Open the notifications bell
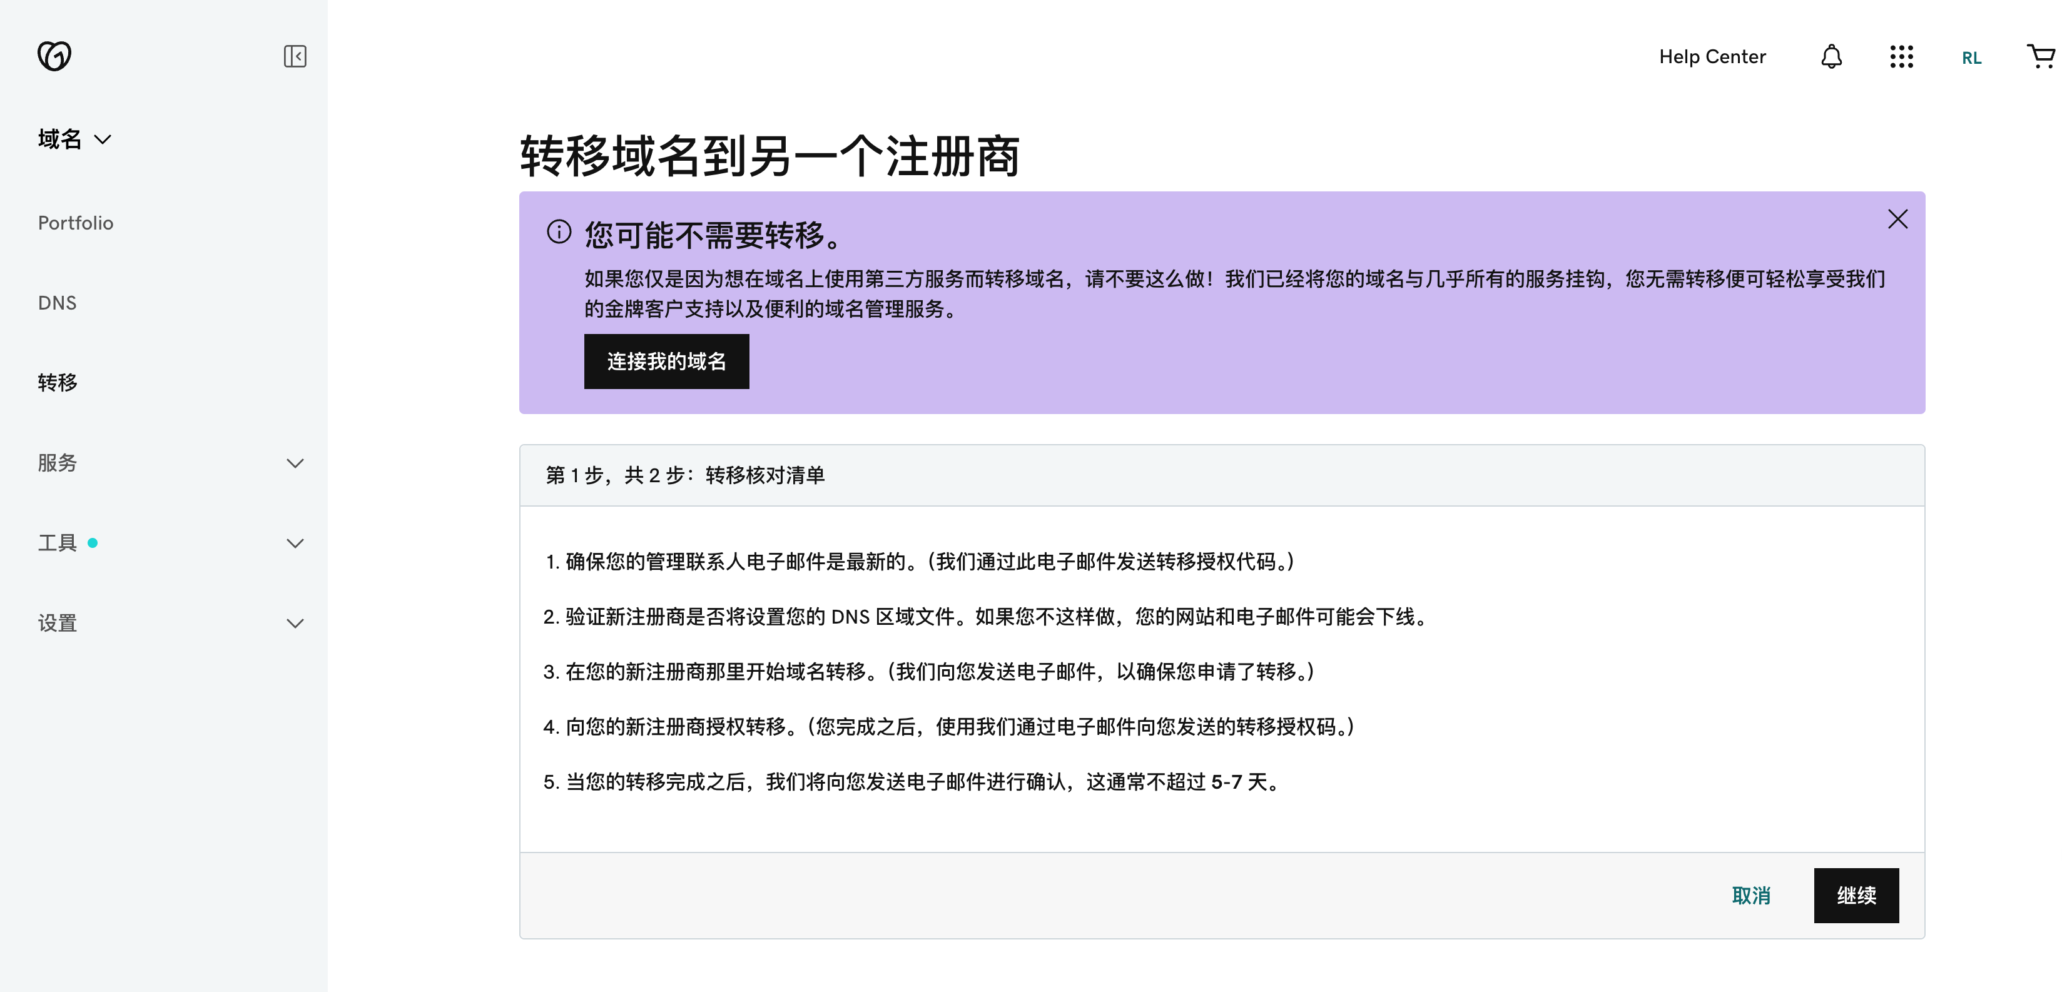This screenshot has width=2062, height=992. 1832,57
